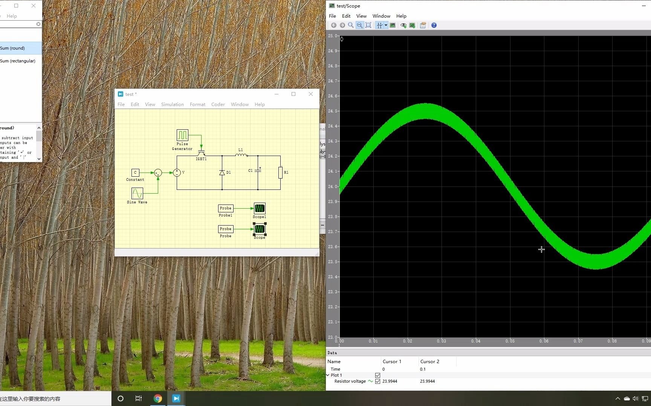Open scope help question mark icon
The width and height of the screenshot is (651, 406).
coord(434,25)
